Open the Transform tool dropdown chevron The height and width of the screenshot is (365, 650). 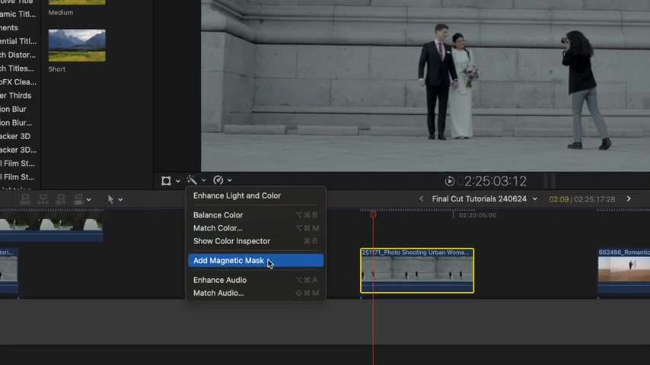pos(178,181)
